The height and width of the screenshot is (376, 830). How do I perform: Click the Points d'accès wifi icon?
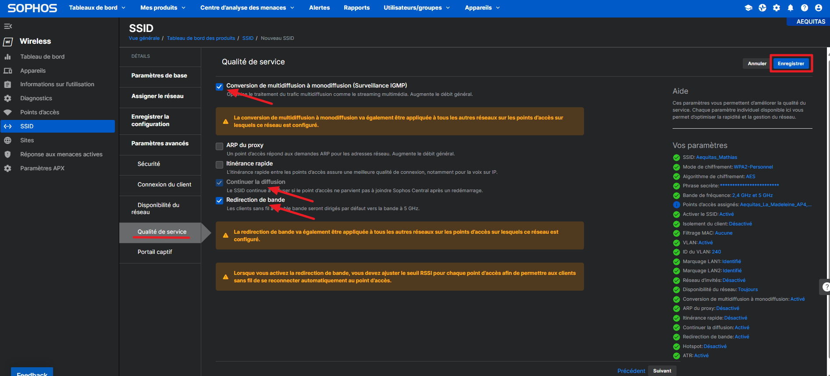pyautogui.click(x=7, y=112)
